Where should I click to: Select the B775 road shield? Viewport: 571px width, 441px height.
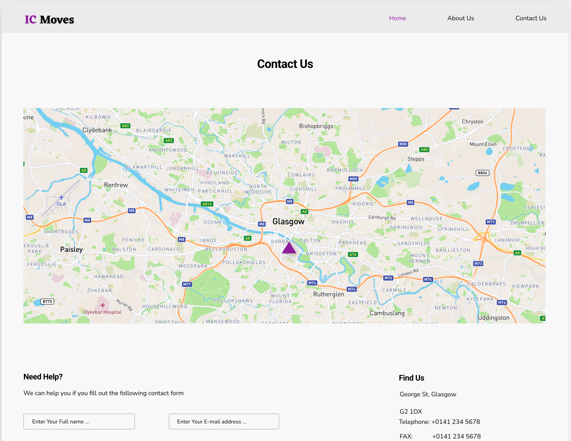[x=47, y=301]
